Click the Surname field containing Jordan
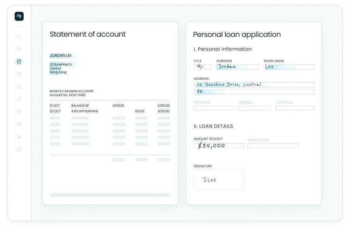Image resolution: width=350 pixels, height=231 pixels. tap(237, 67)
